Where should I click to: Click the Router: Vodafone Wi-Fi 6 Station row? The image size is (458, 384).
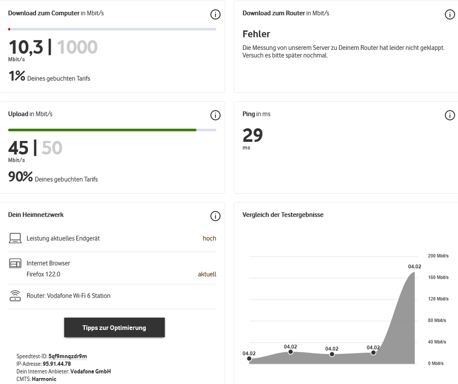click(x=68, y=296)
